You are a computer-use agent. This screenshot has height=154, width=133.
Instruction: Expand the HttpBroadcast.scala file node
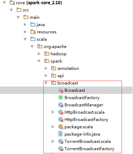click(53, 112)
